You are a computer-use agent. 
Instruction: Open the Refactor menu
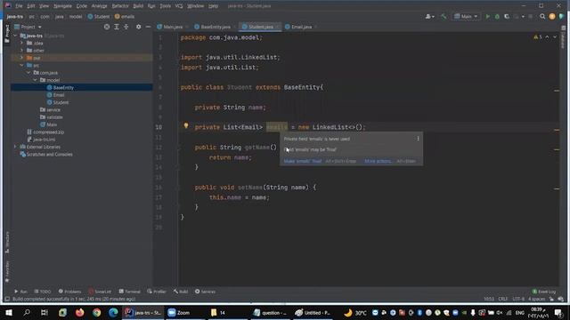coord(120,6)
